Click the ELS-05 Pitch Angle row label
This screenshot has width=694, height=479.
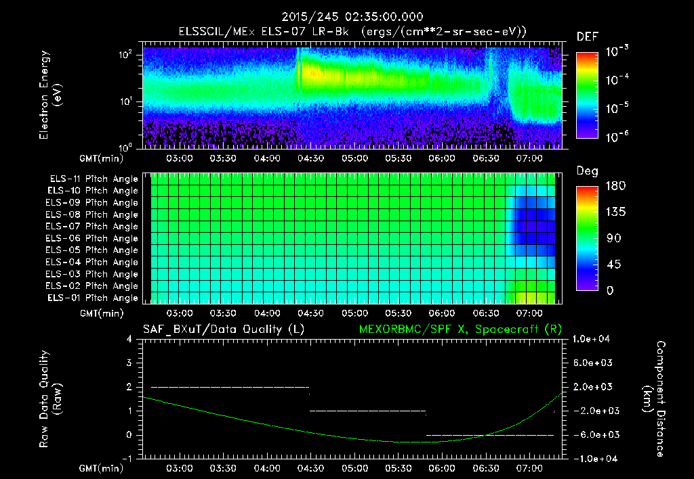(92, 250)
